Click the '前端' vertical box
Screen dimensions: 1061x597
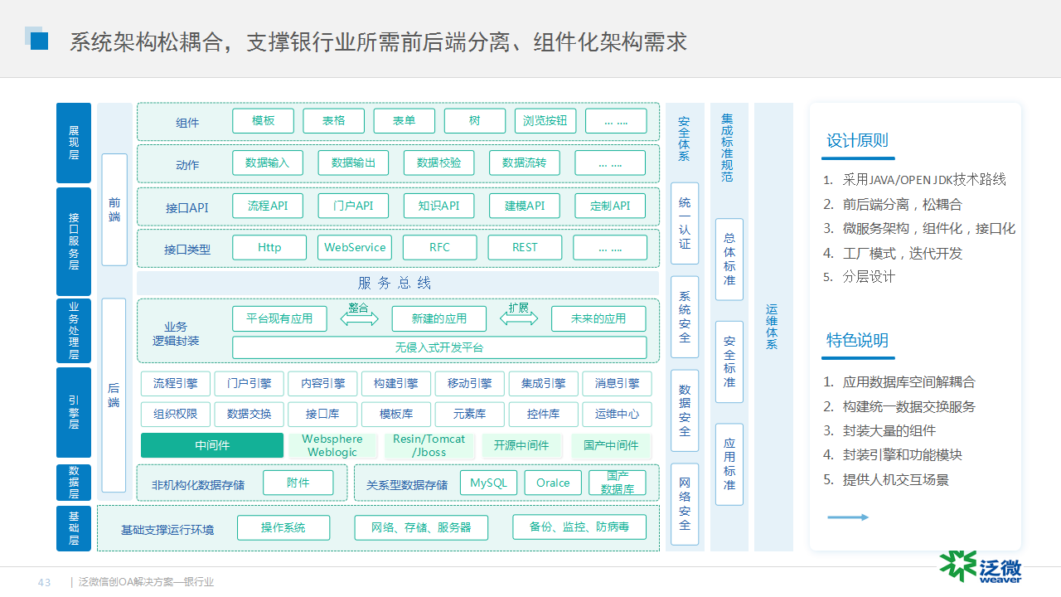point(114,210)
